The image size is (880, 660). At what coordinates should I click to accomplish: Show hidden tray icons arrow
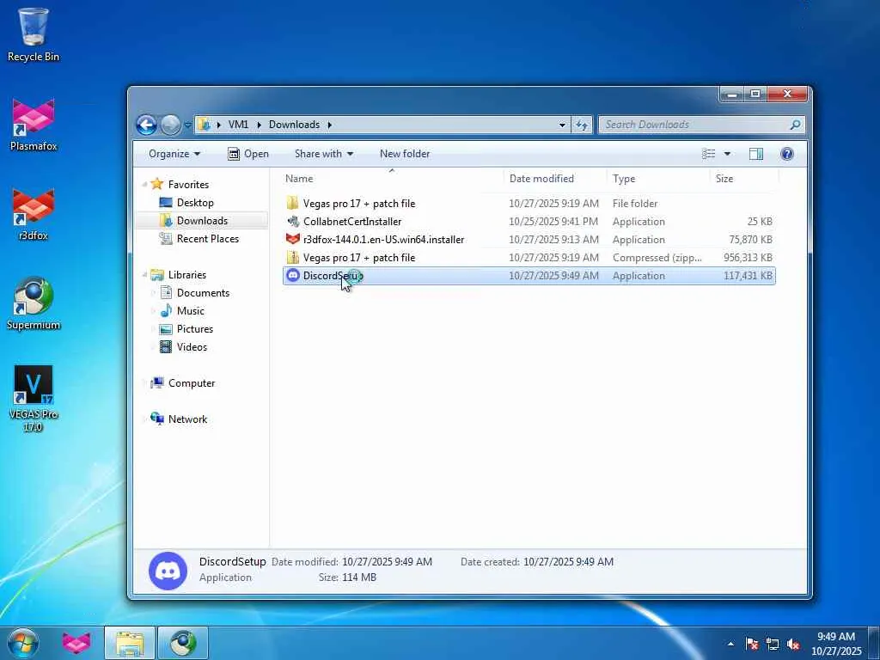pos(730,644)
